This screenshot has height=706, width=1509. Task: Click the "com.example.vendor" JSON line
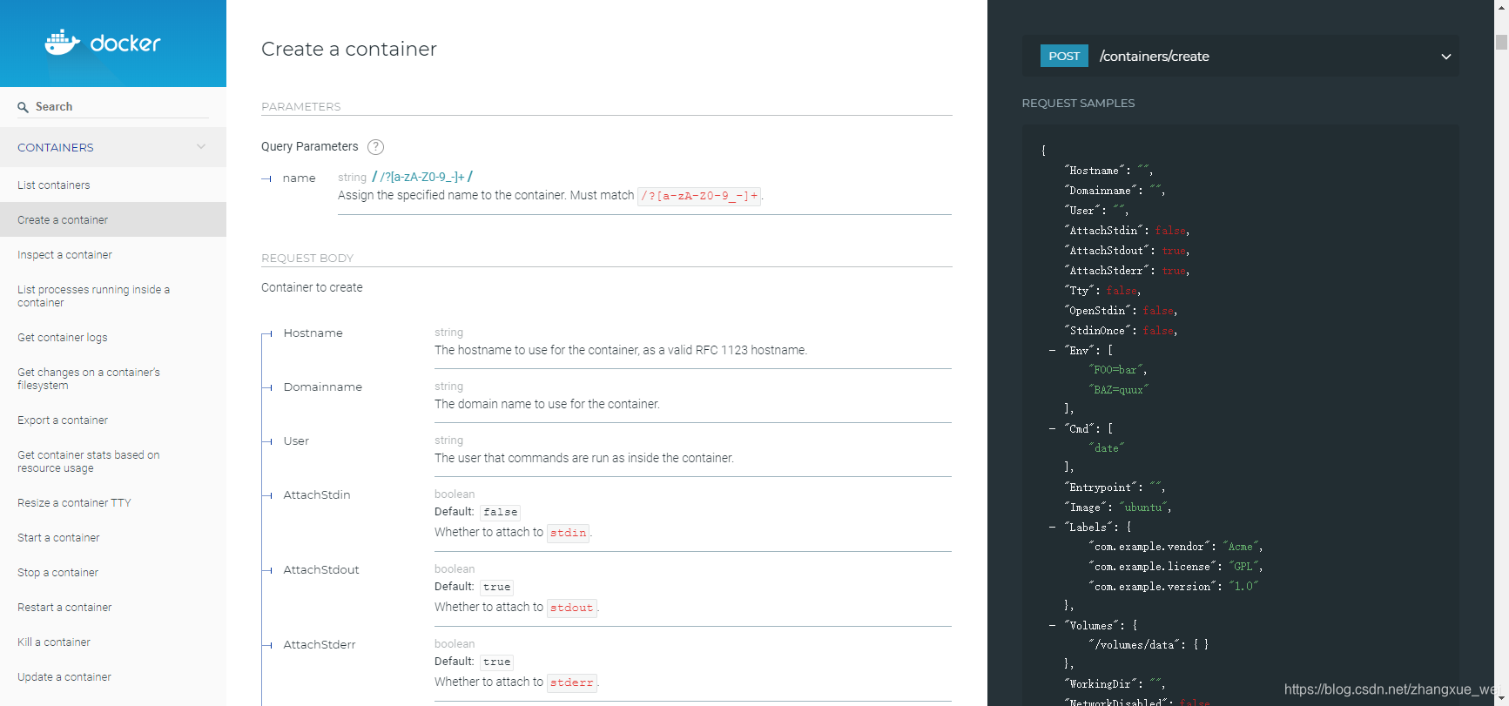click(1176, 547)
